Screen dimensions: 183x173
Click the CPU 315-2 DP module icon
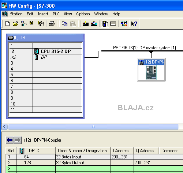(x=37, y=51)
